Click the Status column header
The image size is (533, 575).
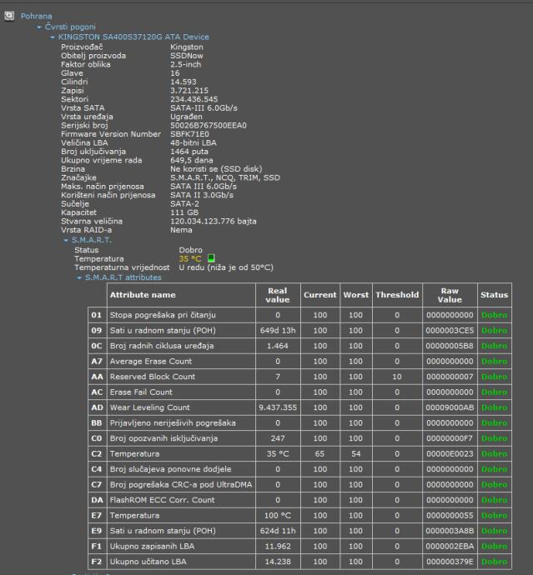(494, 295)
